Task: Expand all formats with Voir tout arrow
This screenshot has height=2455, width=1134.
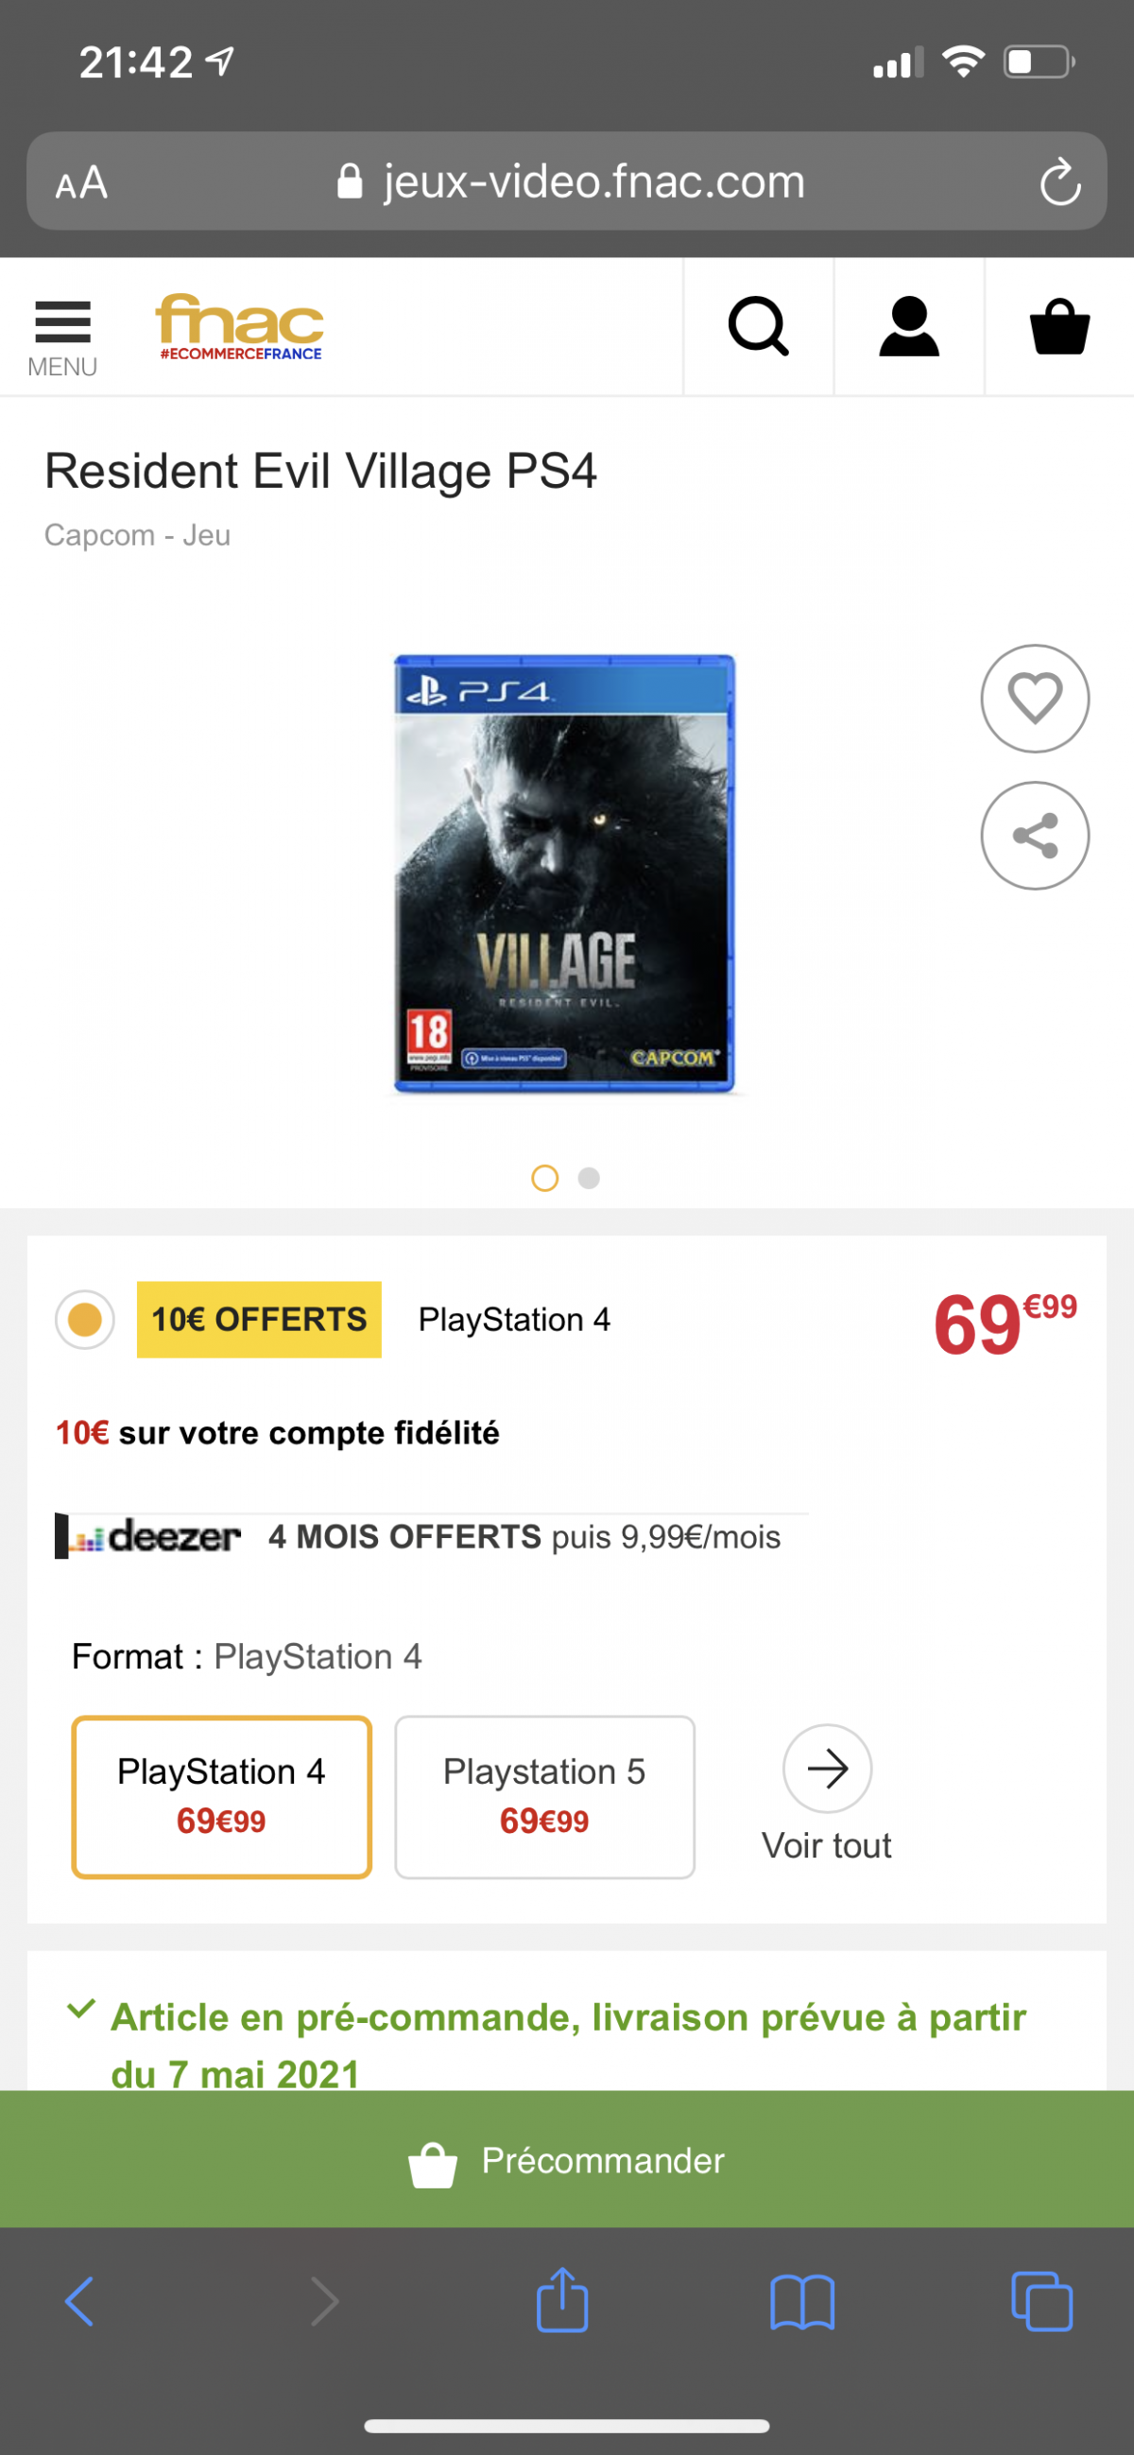Action: pyautogui.click(x=827, y=1768)
